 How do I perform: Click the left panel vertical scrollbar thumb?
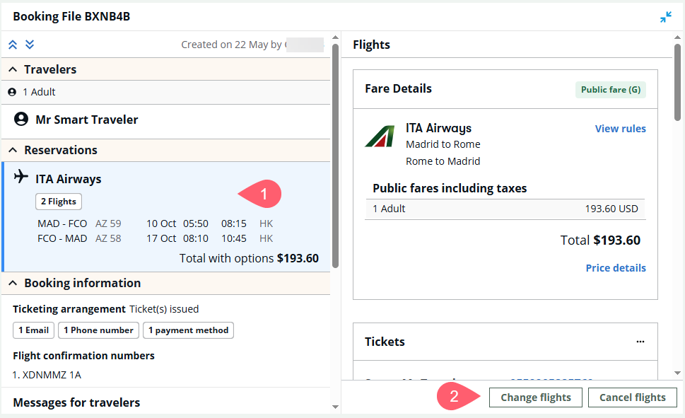point(336,156)
